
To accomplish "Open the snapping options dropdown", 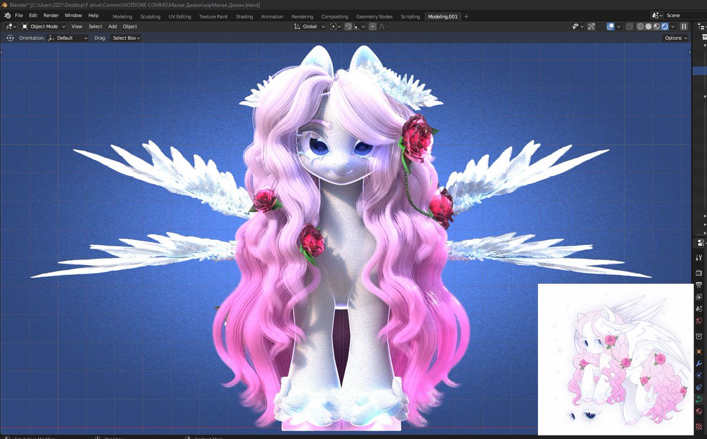I will (x=359, y=26).
